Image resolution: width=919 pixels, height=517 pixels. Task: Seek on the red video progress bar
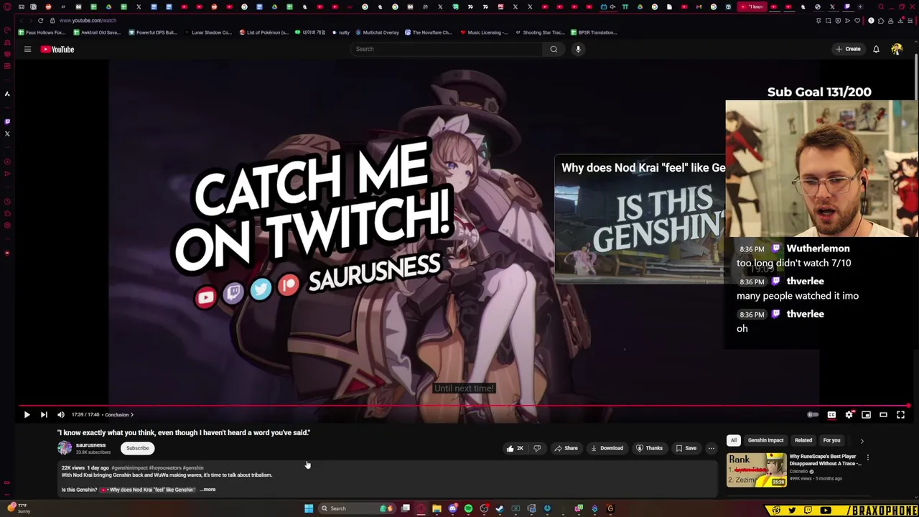click(464, 406)
